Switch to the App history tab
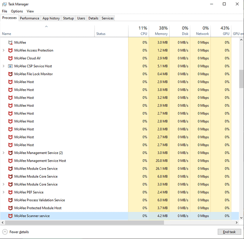 pyautogui.click(x=51, y=18)
